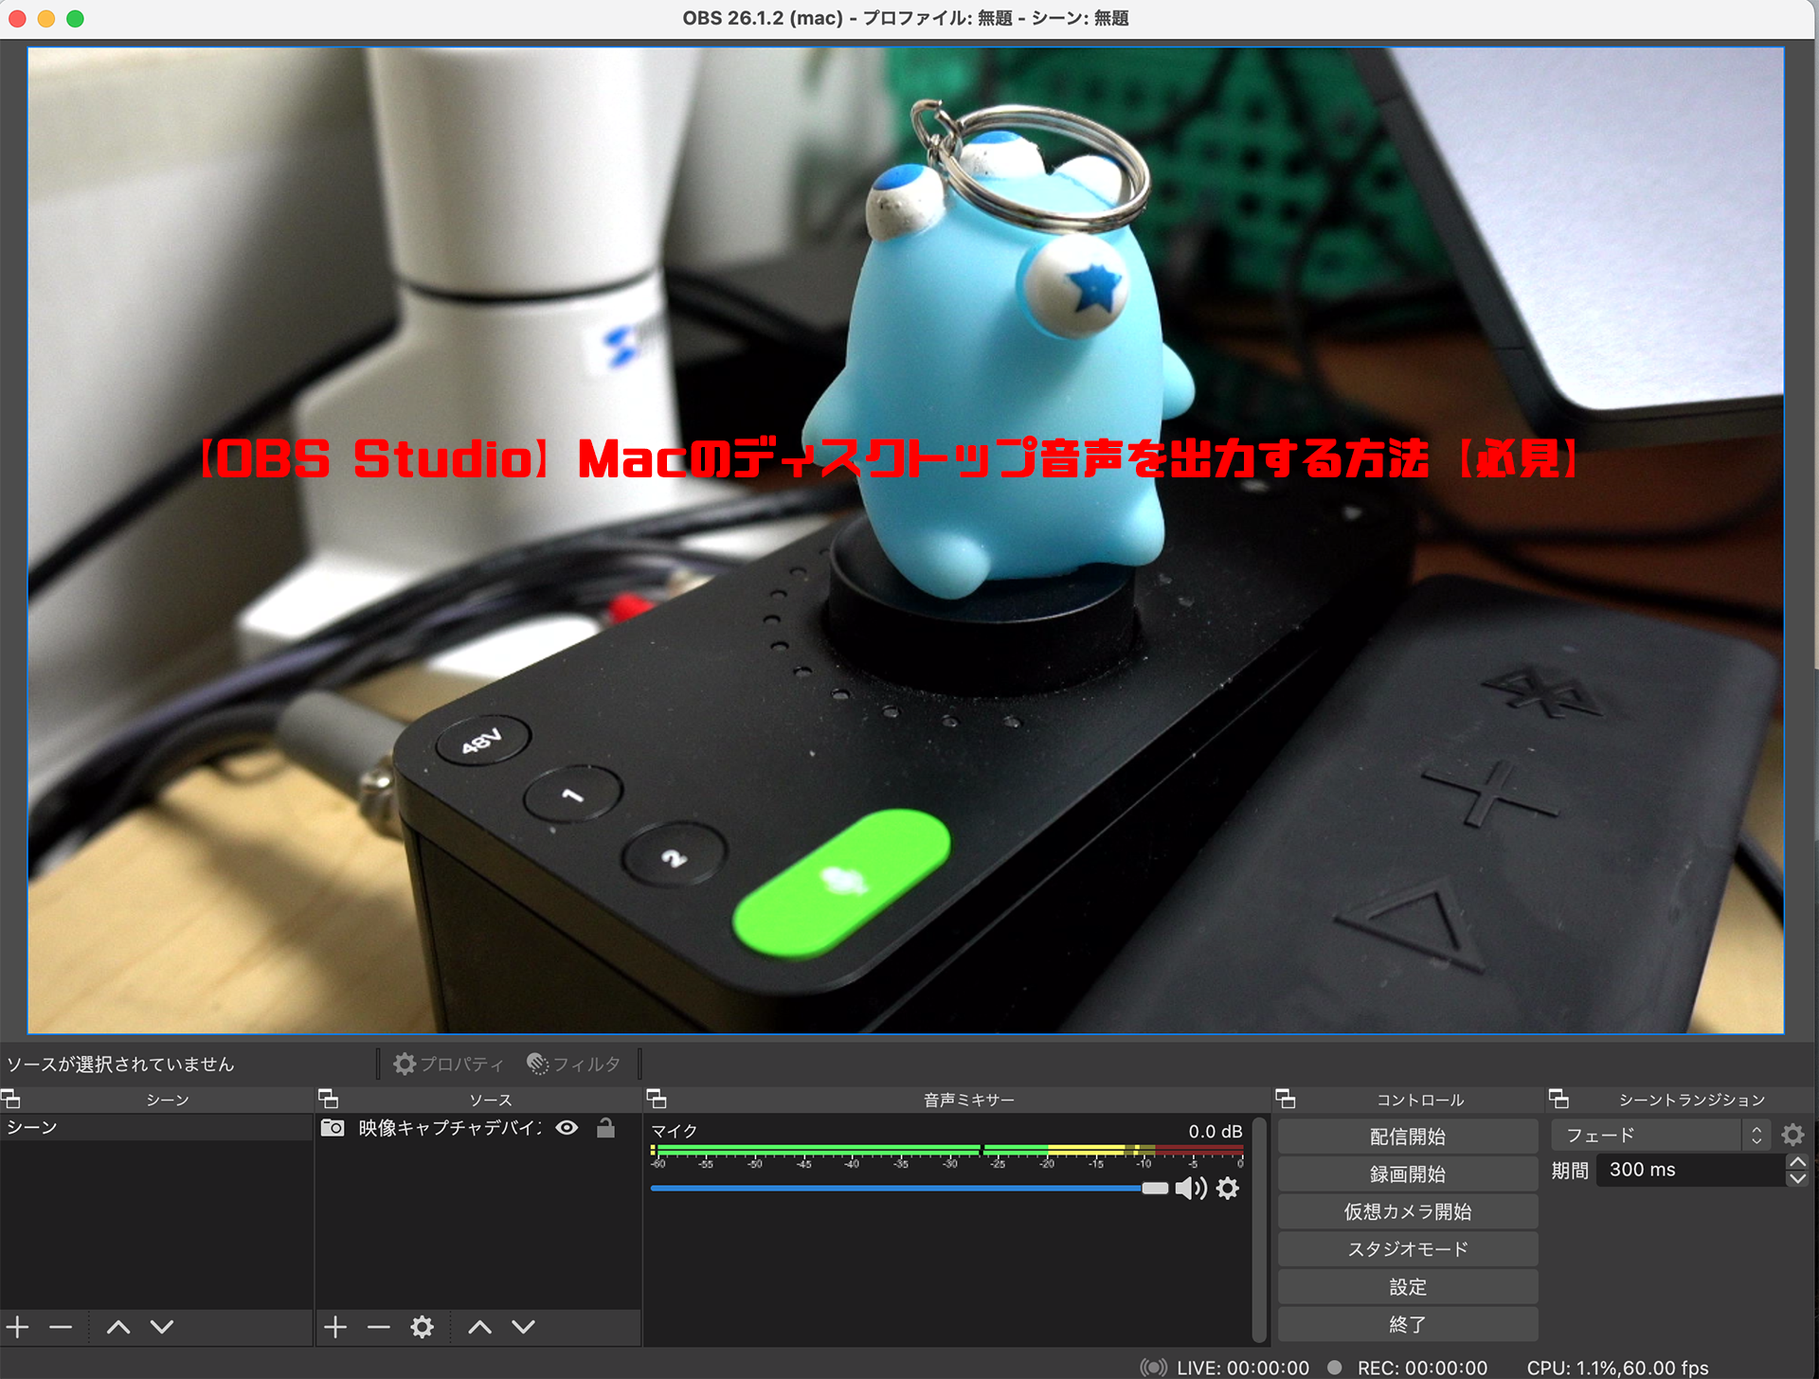1819x1379 pixels.
Task: Mute the マイク speaker icon
Action: [x=1191, y=1189]
